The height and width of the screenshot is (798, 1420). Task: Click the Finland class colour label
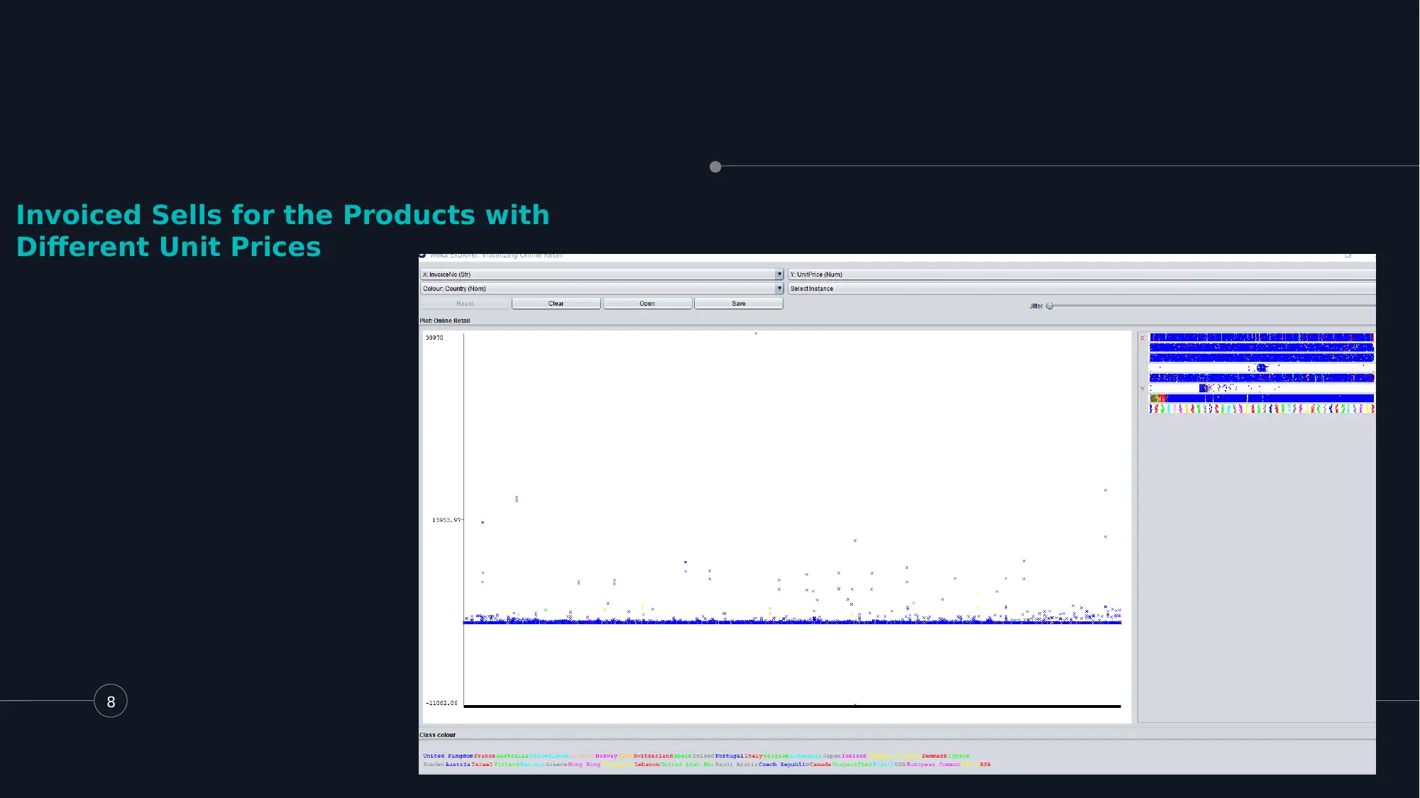506,764
